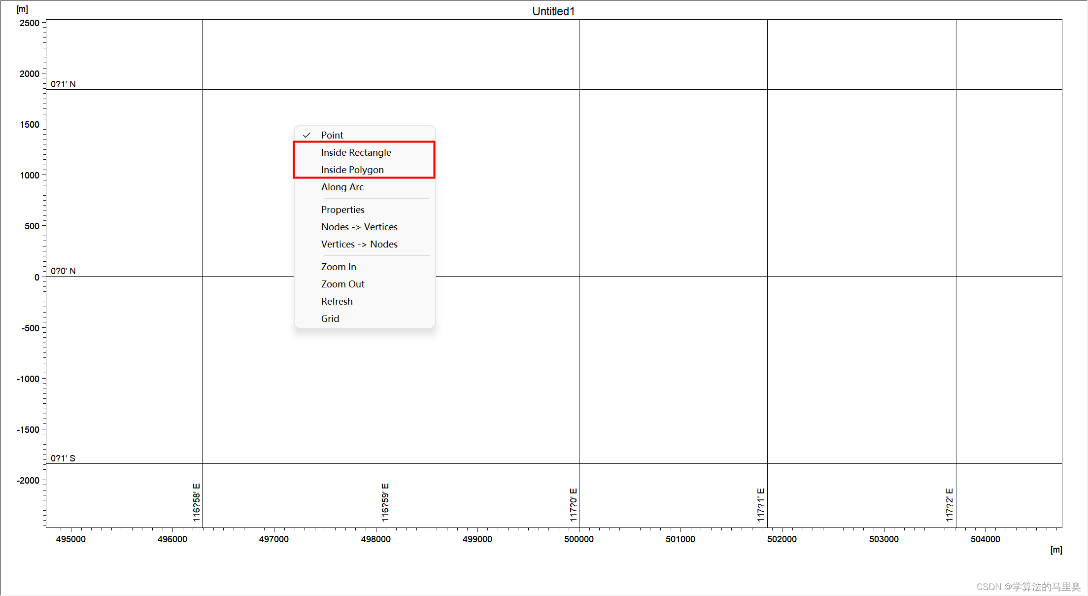Click the Untitled1 plot title
The height and width of the screenshot is (596, 1088).
553,11
